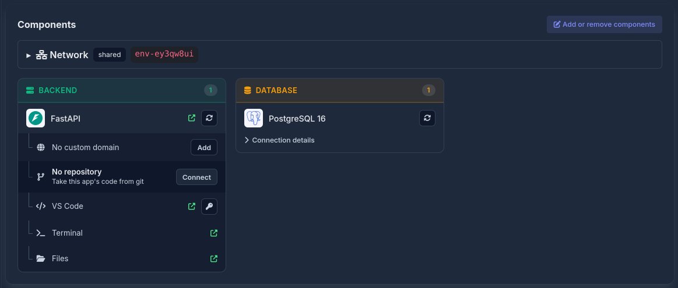Open FastAPI app external link icon
Viewport: 678px width, 288px height.
(192, 118)
